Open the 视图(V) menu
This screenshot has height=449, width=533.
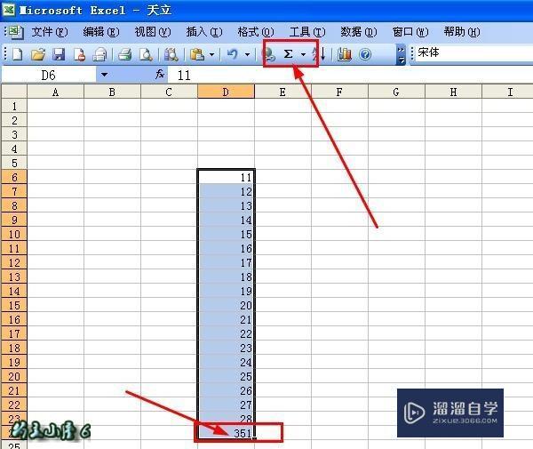(x=153, y=32)
